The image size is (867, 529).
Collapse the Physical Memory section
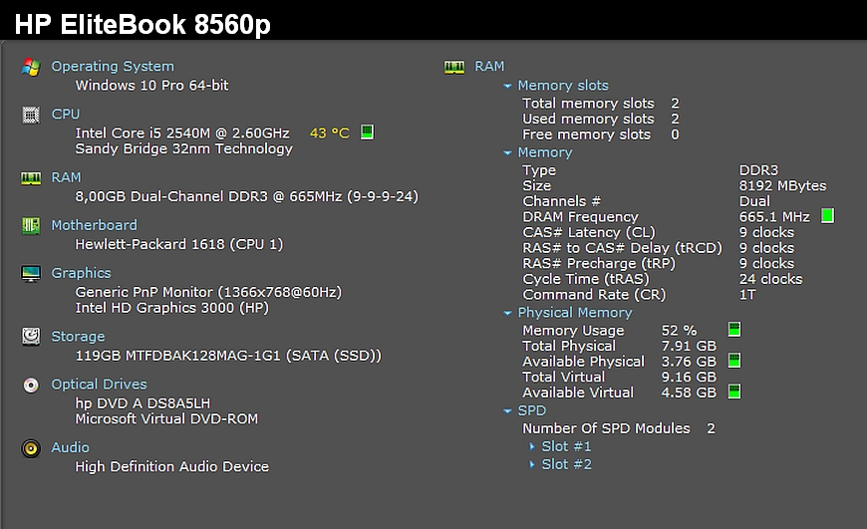pos(508,313)
